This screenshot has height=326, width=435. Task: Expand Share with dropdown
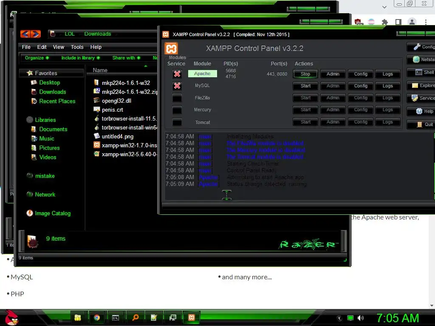click(126, 58)
